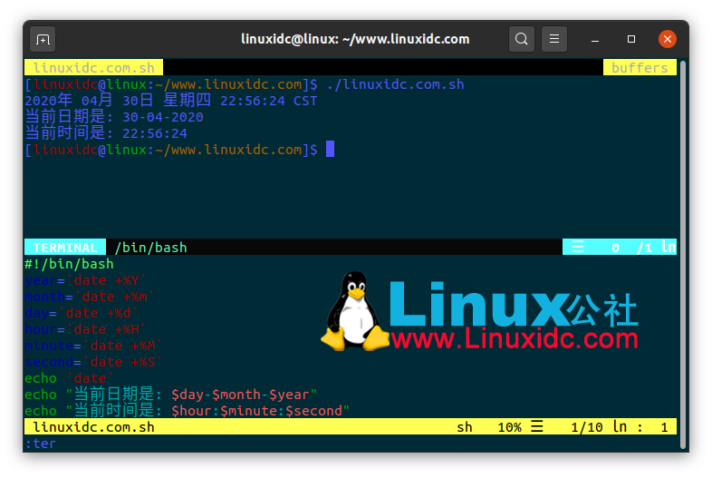Close the terminal window
The image size is (712, 478).
(668, 39)
